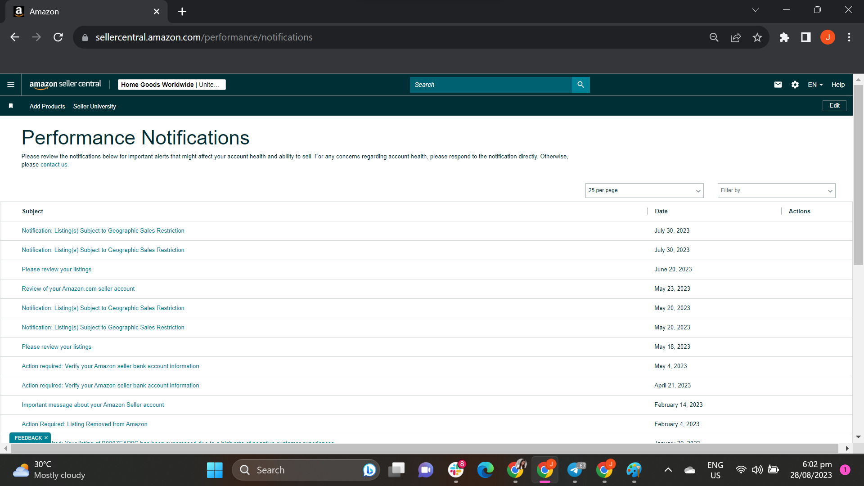Open a new browser tab
This screenshot has width=864, height=486.
(182, 12)
